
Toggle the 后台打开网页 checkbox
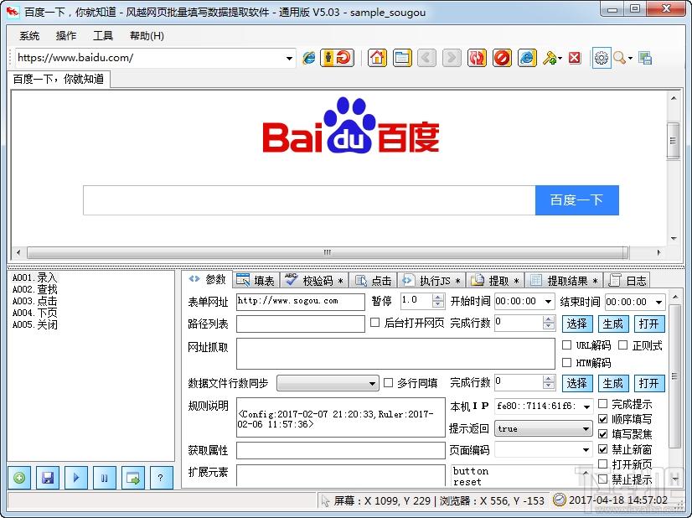pos(375,323)
